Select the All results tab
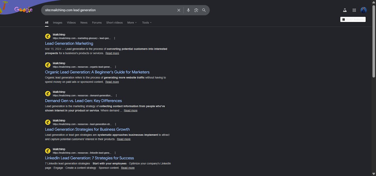Screen dimensions: 376x176 47,23
